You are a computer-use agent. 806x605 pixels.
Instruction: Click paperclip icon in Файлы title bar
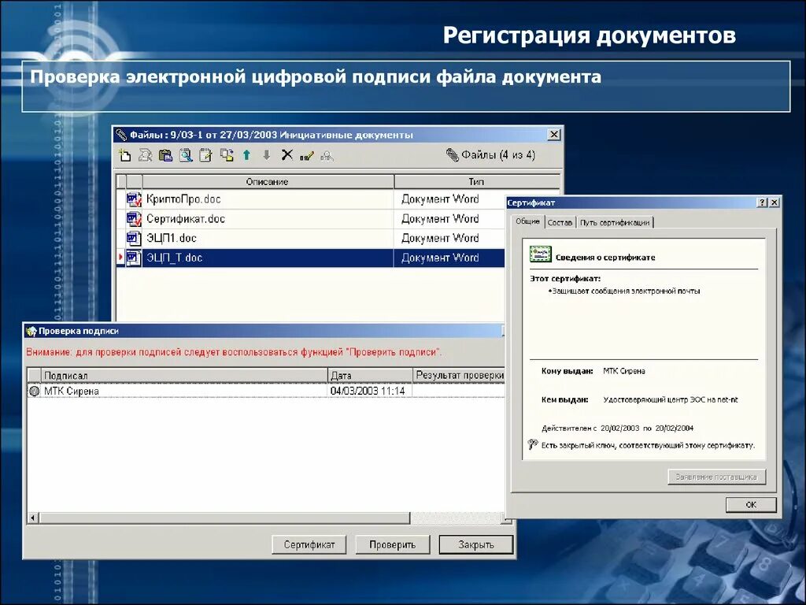pyautogui.click(x=121, y=135)
